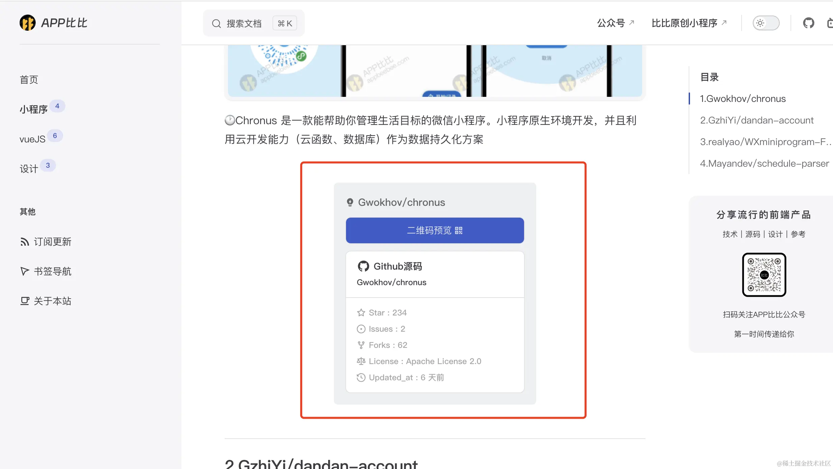
Task: Jump to 2.GzhiYi/dandan-account in 目录
Action: coord(757,120)
